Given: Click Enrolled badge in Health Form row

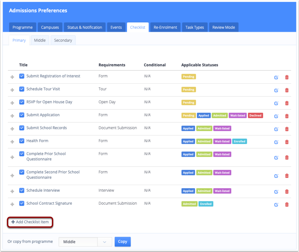Looking at the screenshot, I should click(240, 142).
